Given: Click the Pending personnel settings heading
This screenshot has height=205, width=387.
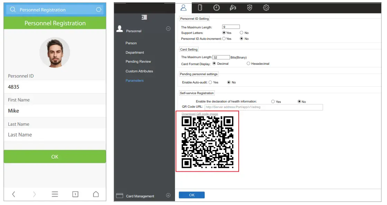Looking at the screenshot, I should coord(199,74).
